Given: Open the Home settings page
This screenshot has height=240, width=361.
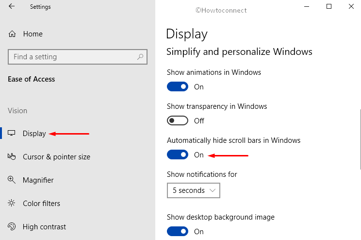Looking at the screenshot, I should tap(33, 34).
